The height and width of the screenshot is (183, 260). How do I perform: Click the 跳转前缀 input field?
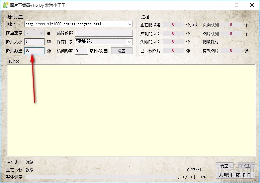pyautogui.click(x=104, y=33)
